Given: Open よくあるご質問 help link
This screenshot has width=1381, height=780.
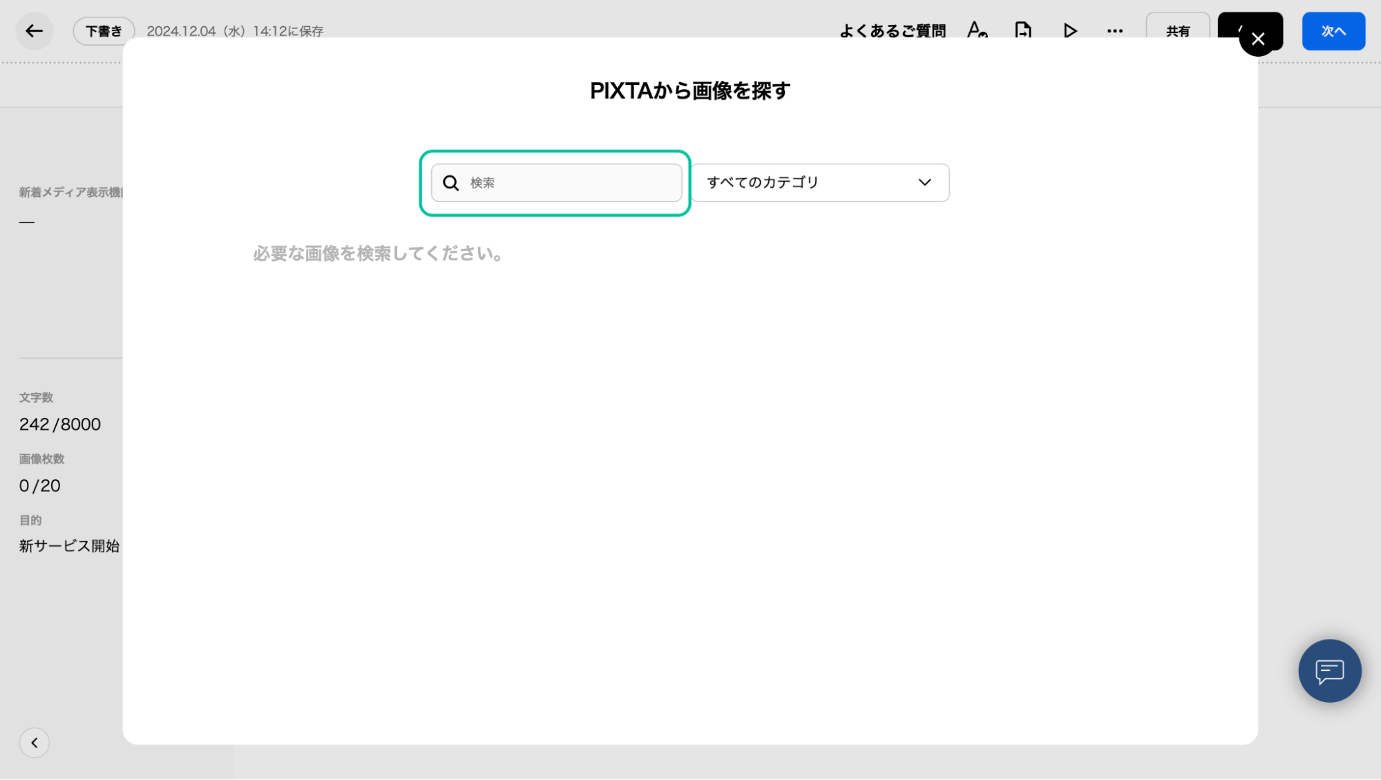Looking at the screenshot, I should (x=892, y=31).
